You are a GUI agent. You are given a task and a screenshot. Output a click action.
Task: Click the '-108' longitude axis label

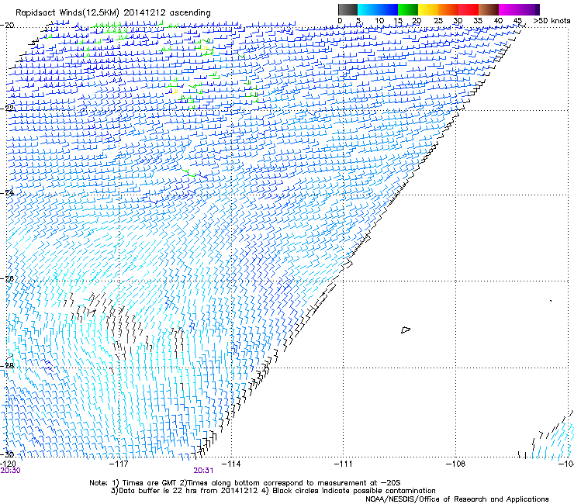click(x=456, y=464)
